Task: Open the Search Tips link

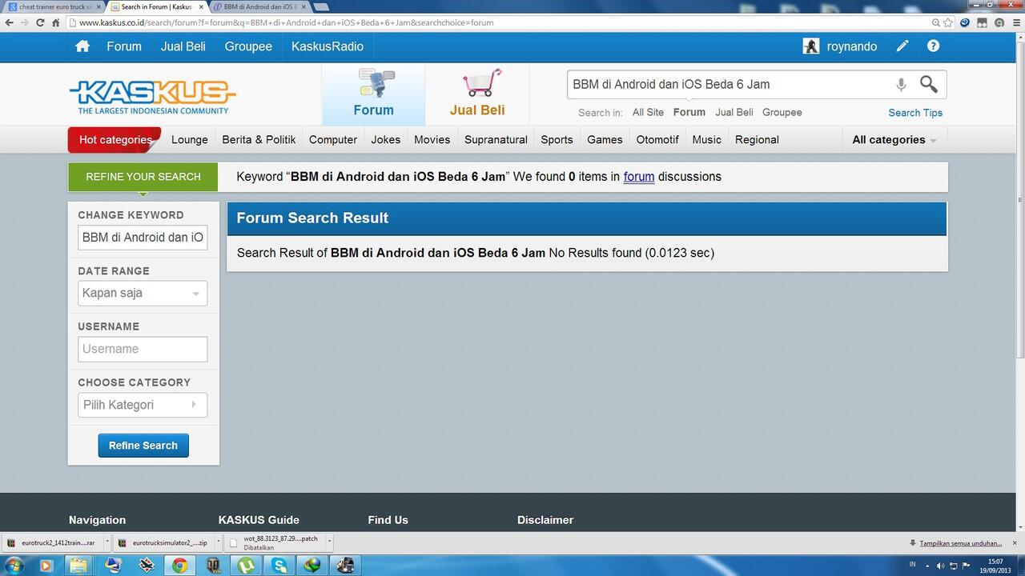Action: click(x=915, y=113)
